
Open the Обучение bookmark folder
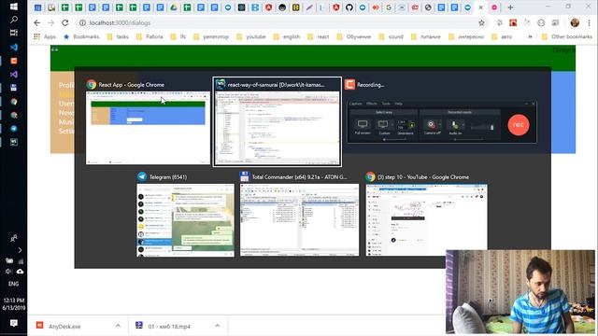[354, 36]
